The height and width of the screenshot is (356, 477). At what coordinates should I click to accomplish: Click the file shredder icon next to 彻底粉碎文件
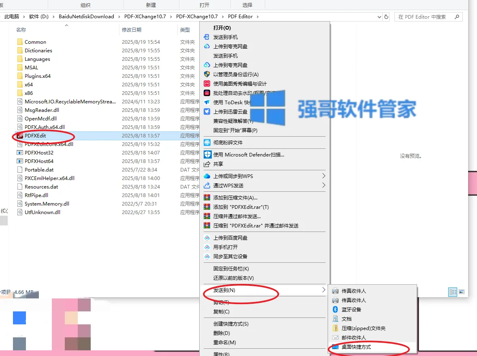(207, 143)
